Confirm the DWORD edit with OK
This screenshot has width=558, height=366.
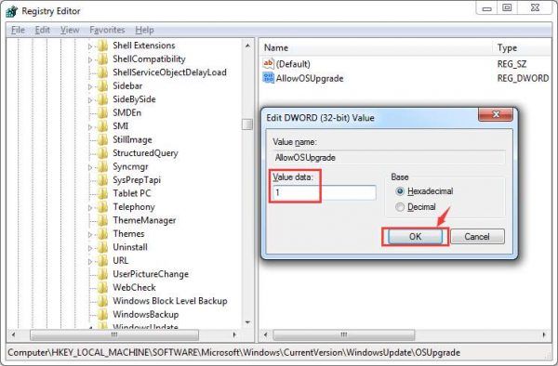[415, 237]
